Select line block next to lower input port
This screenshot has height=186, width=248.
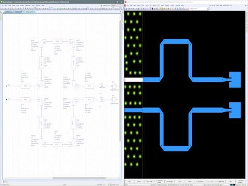tap(25, 100)
